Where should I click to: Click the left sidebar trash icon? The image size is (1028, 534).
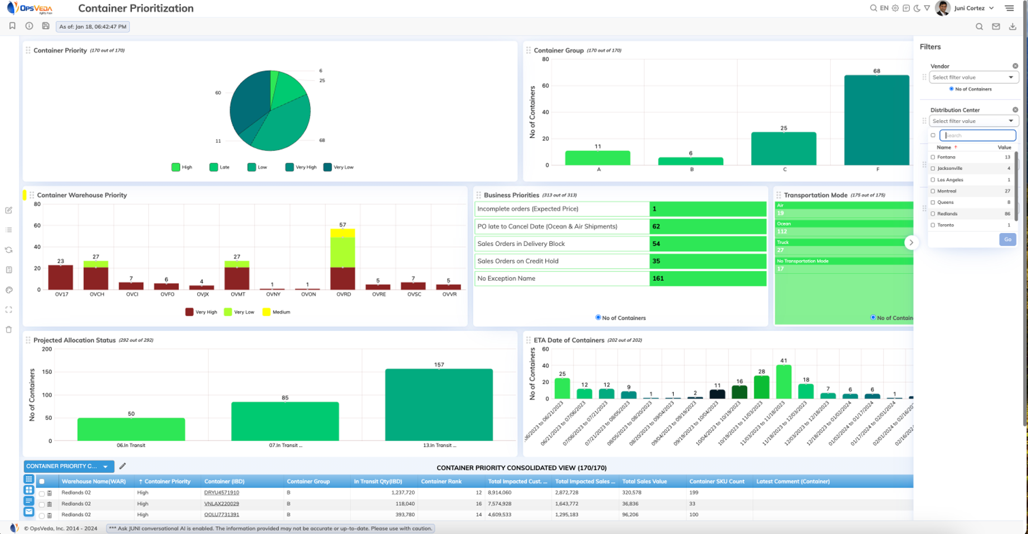pyautogui.click(x=9, y=330)
